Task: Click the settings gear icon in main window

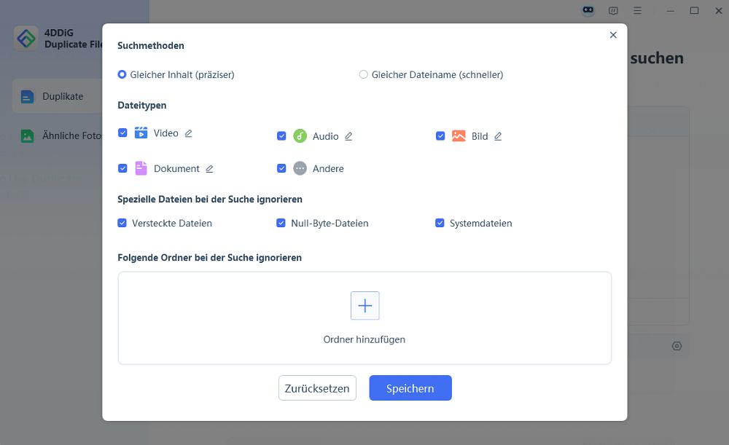Action: click(x=677, y=346)
